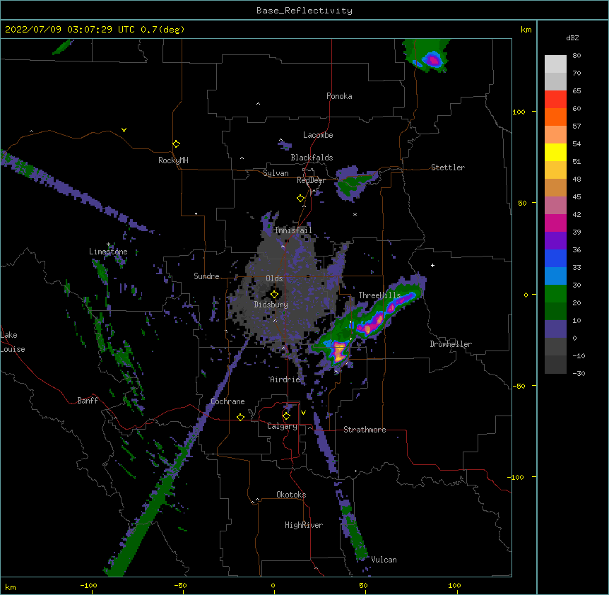
Task: Click the RedDeer town label
Action: [311, 180]
